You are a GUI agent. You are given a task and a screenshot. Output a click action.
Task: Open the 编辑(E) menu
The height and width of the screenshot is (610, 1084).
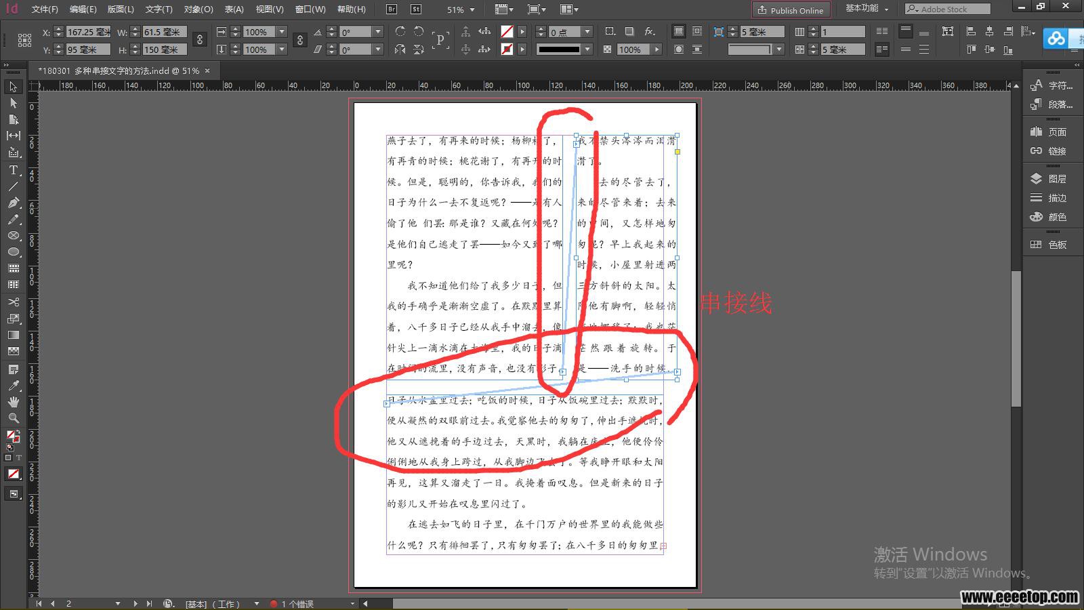[83, 9]
